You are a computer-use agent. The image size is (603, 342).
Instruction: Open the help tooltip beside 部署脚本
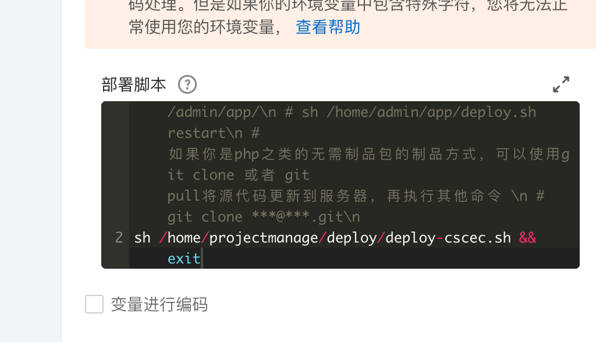(187, 84)
